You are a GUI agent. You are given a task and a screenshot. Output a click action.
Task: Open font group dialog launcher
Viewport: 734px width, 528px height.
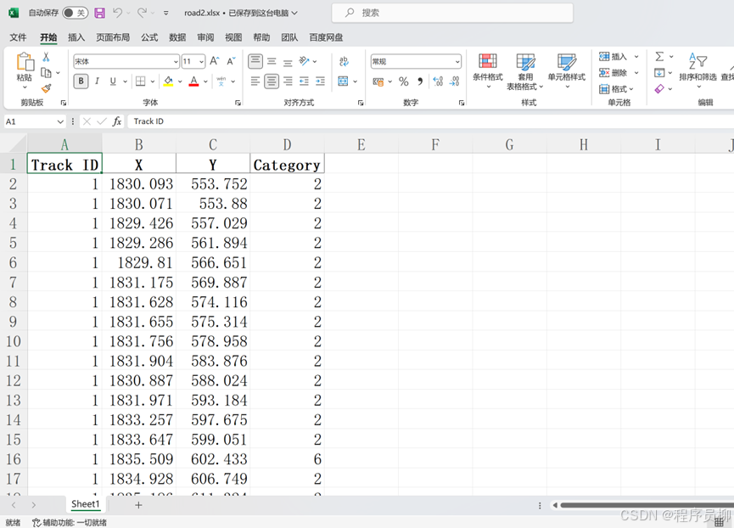pyautogui.click(x=238, y=103)
